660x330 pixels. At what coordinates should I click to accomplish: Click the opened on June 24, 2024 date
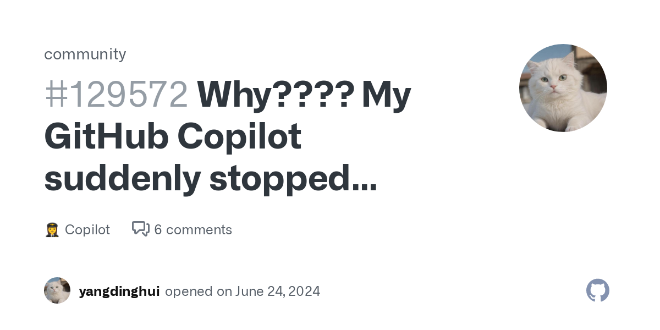click(x=243, y=291)
